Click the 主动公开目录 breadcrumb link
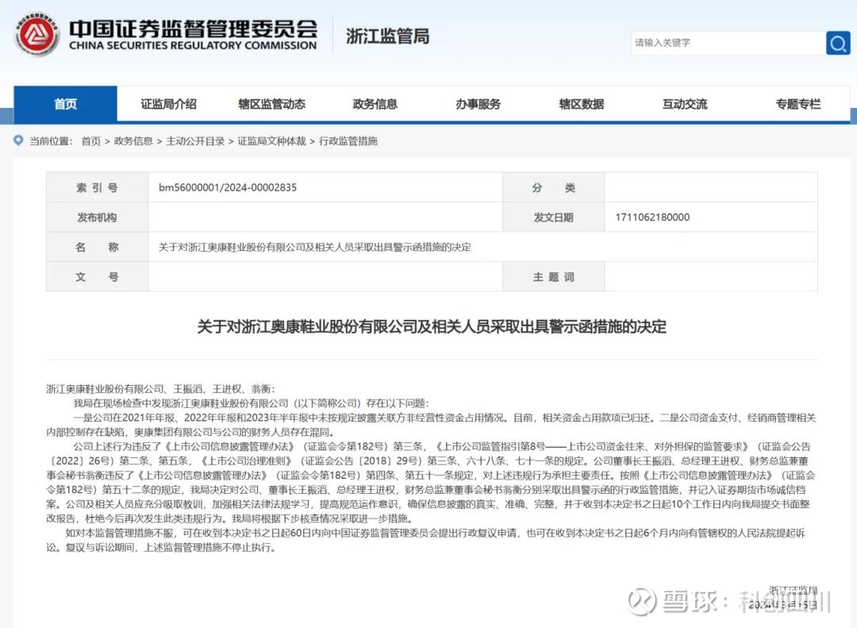The image size is (857, 628). [x=195, y=141]
